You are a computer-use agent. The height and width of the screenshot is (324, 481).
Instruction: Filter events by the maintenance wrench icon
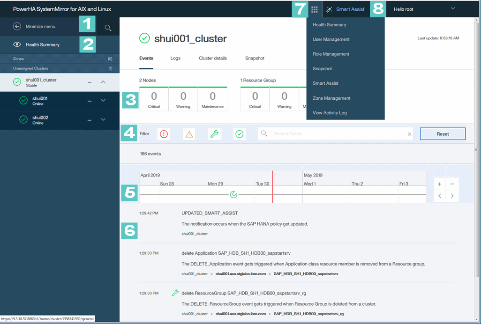tap(214, 133)
